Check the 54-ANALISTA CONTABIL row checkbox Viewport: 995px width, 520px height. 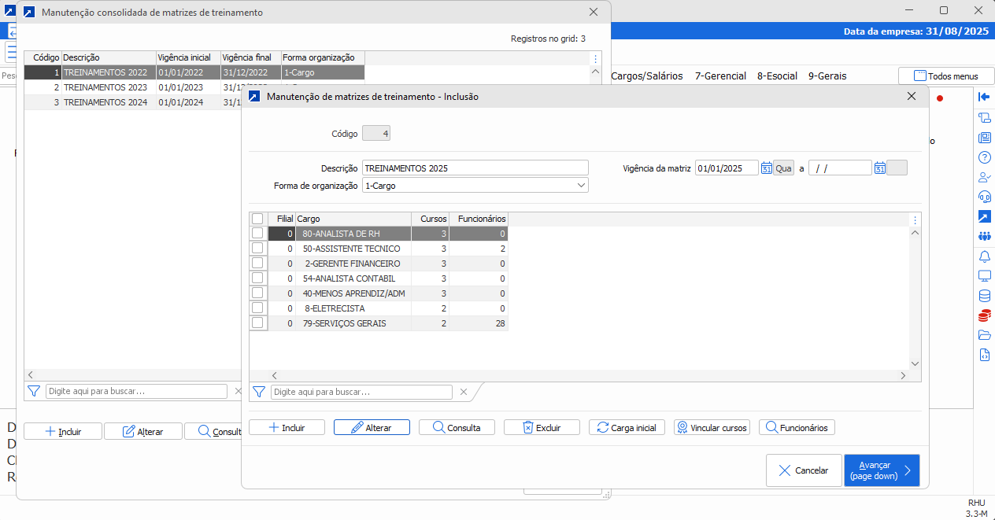pyautogui.click(x=257, y=278)
